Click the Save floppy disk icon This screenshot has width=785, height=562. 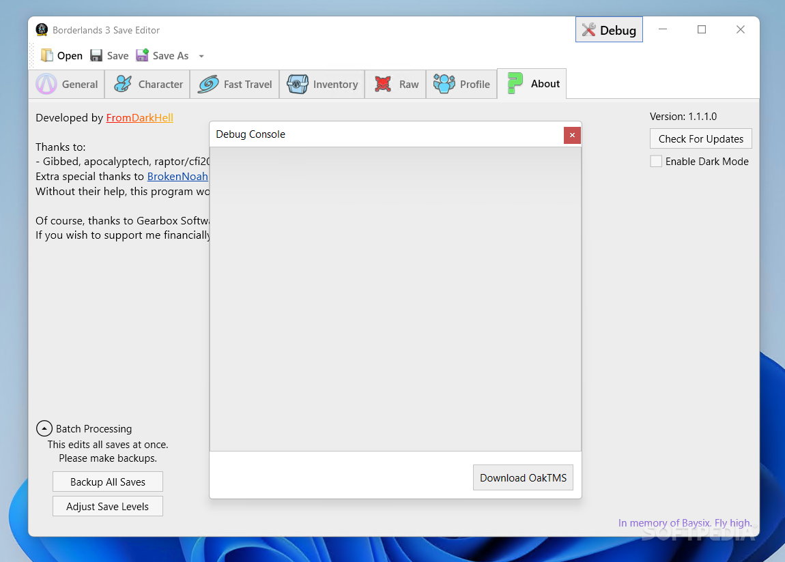pos(96,55)
